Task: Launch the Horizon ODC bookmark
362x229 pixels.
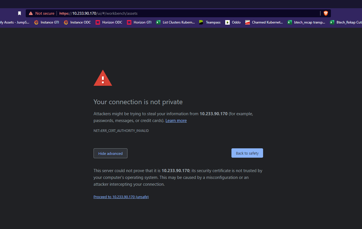Action: point(109,22)
